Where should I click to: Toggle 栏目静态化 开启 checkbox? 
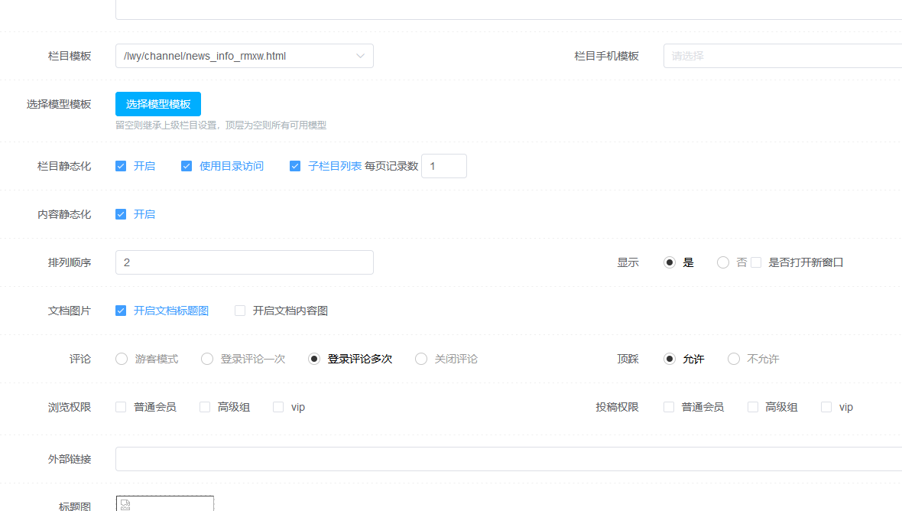coord(121,166)
